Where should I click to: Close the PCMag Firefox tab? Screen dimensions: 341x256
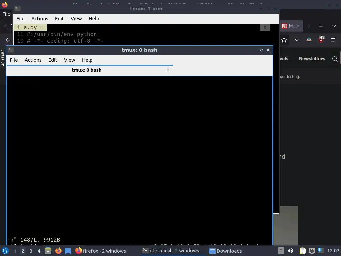pyautogui.click(x=297, y=26)
